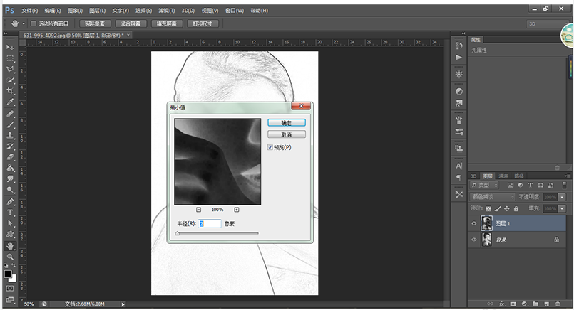The height and width of the screenshot is (310, 574).
Task: Enable the 滚动所有窗口 checkbox
Action: [33, 23]
